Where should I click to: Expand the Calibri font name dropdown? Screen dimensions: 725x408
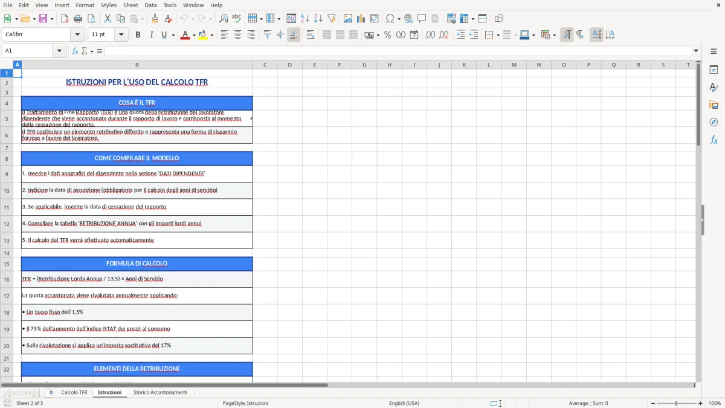point(77,35)
